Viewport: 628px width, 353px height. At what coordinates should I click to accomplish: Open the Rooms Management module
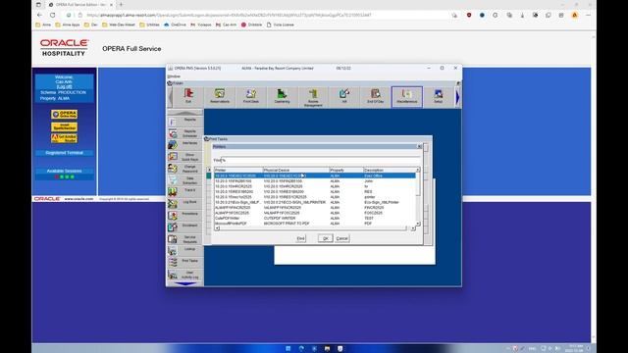313,96
